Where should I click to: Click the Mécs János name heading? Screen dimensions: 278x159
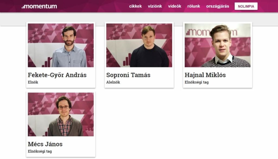coord(45,144)
